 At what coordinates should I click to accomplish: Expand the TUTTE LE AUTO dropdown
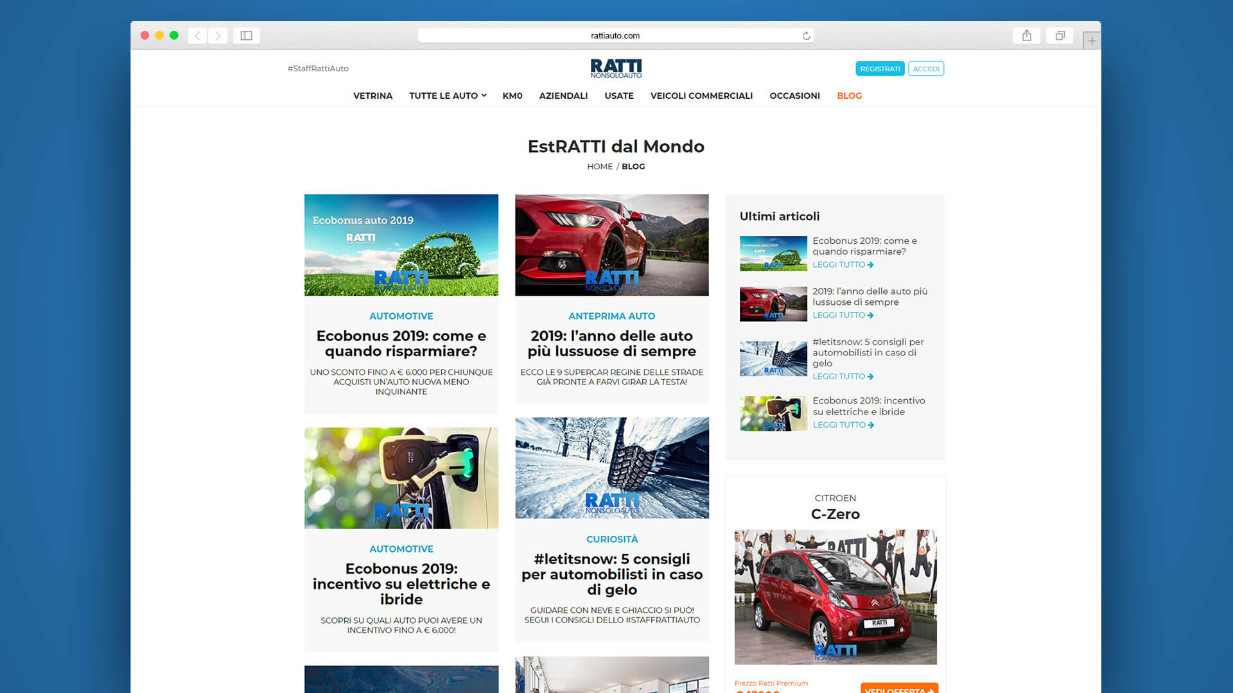coord(448,96)
